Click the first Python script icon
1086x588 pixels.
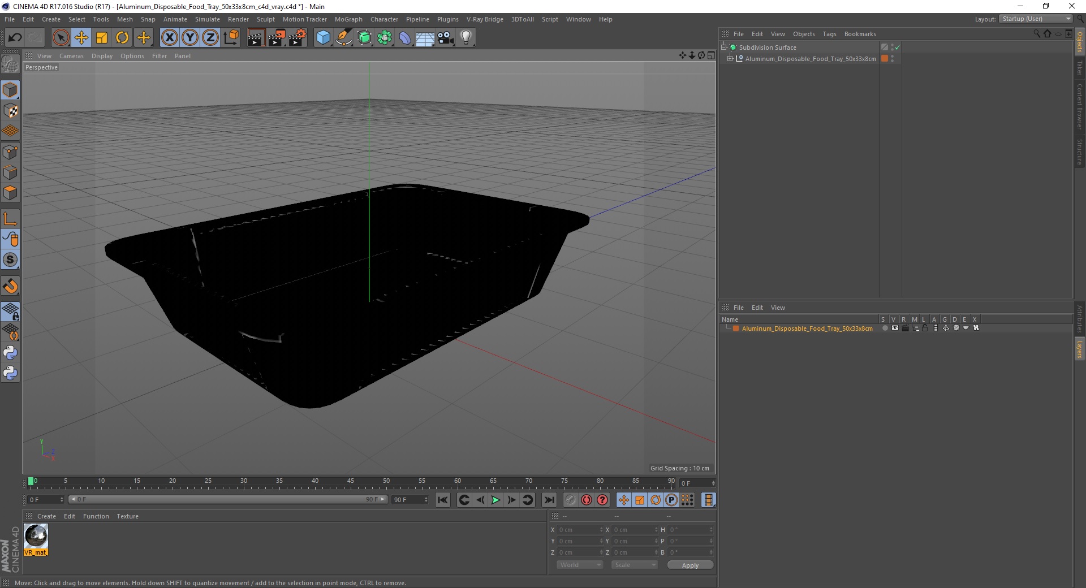pyautogui.click(x=10, y=353)
